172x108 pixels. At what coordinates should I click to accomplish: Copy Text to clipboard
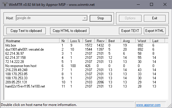click(x=26, y=31)
